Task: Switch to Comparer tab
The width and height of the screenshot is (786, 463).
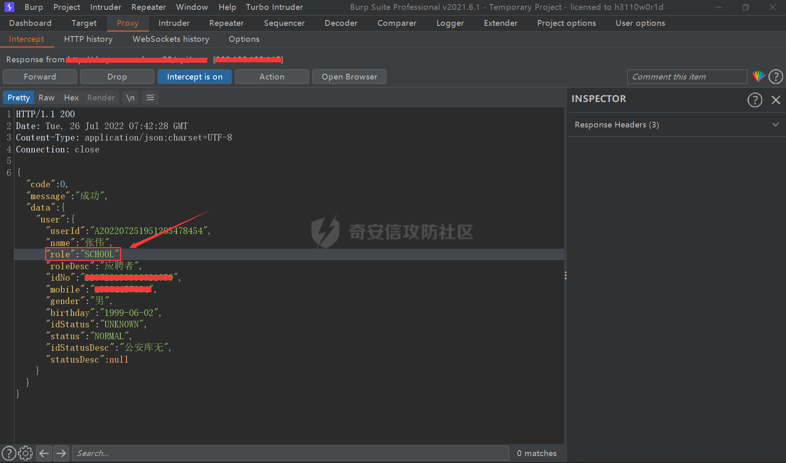Action: click(x=397, y=23)
